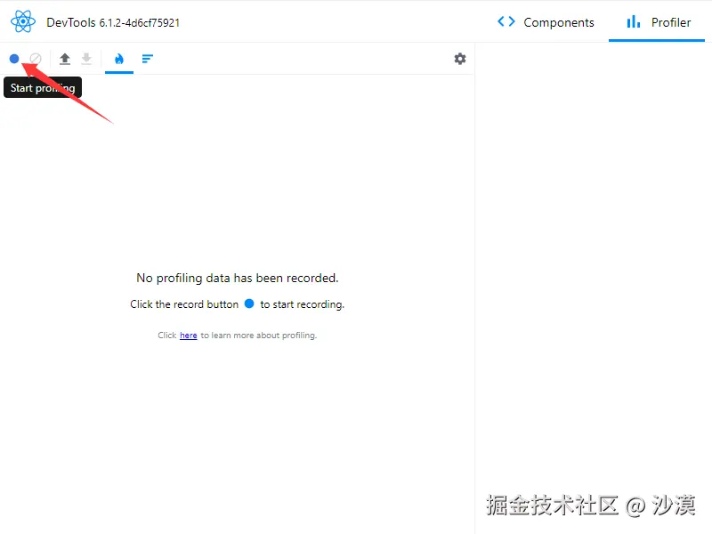
Task: Open the Components tab
Action: point(546,22)
